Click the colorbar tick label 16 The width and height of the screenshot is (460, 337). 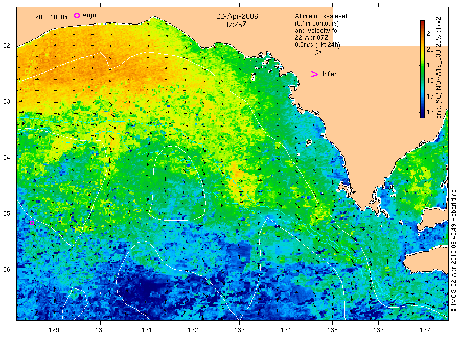430,112
